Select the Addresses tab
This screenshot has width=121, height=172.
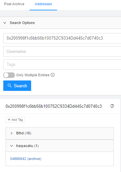point(43,4)
